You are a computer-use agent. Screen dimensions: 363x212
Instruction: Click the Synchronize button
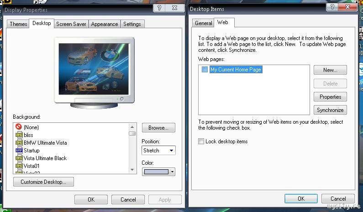(331, 110)
